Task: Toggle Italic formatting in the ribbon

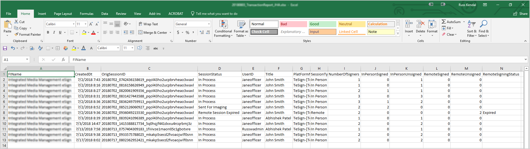Action: tap(54, 32)
